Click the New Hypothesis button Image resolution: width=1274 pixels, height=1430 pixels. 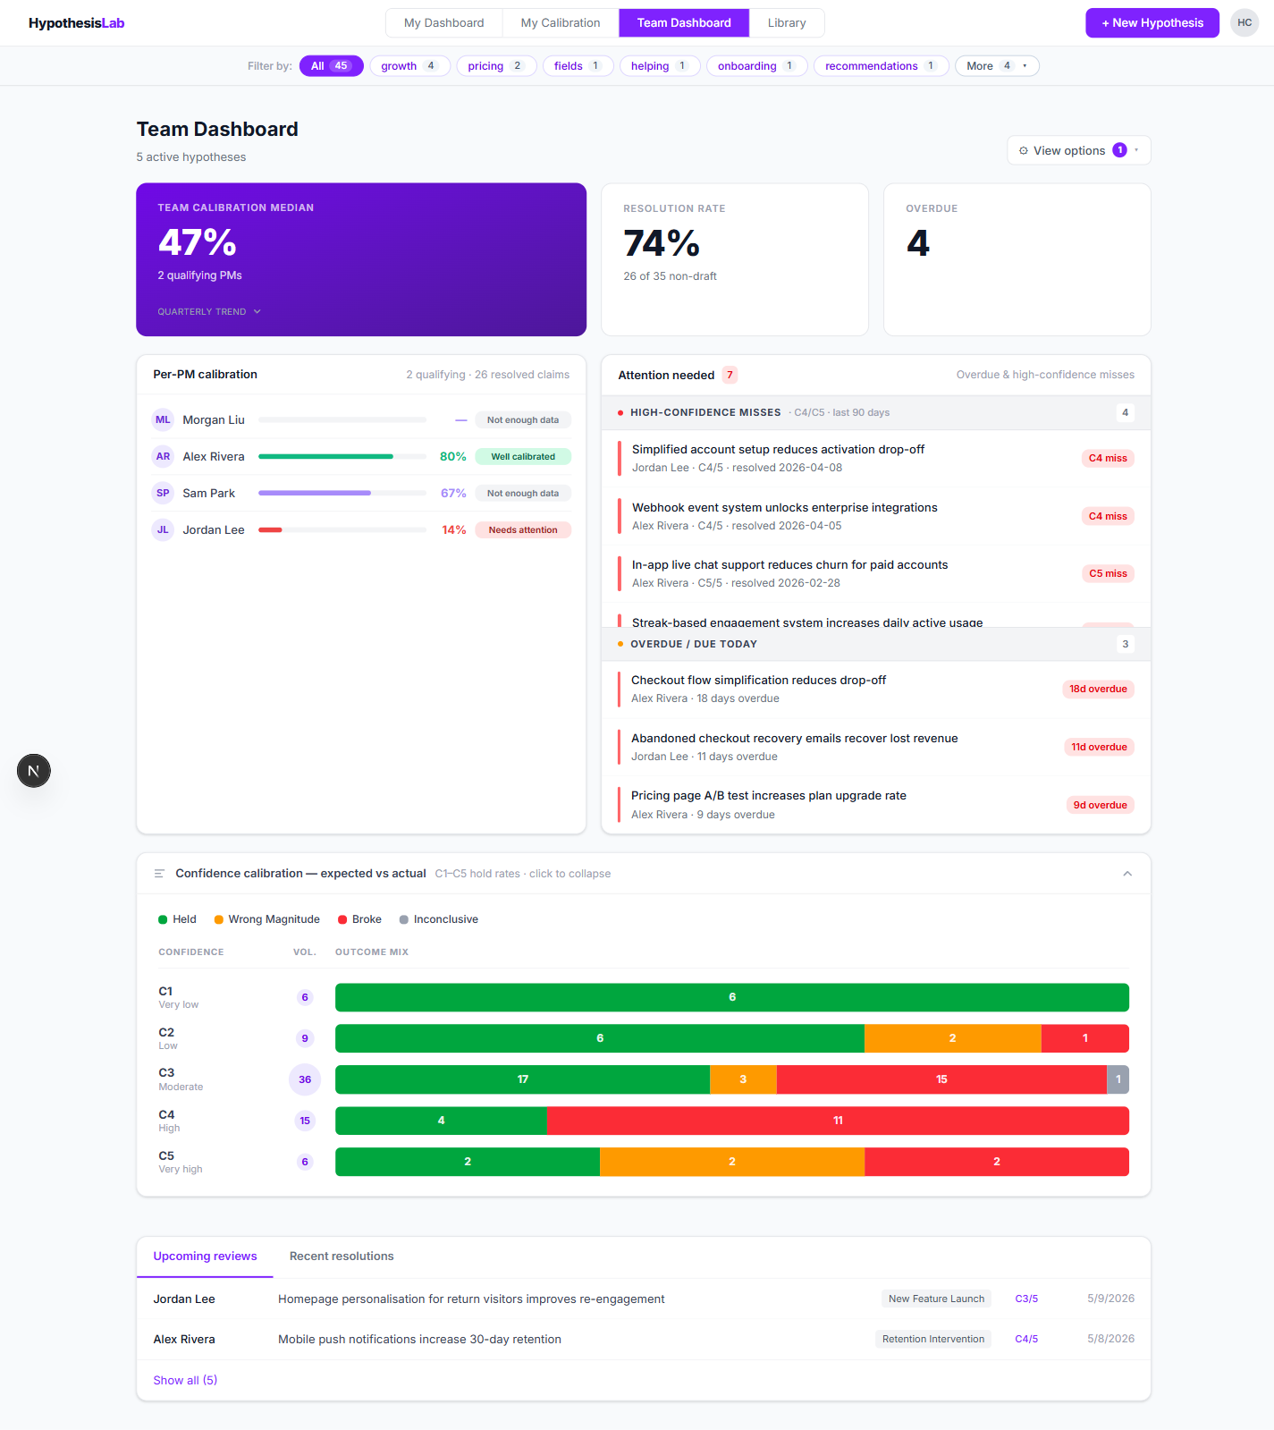pos(1152,23)
